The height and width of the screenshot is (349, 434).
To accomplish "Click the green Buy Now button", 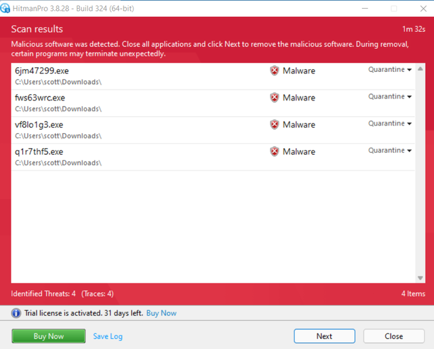I will pyautogui.click(x=48, y=336).
